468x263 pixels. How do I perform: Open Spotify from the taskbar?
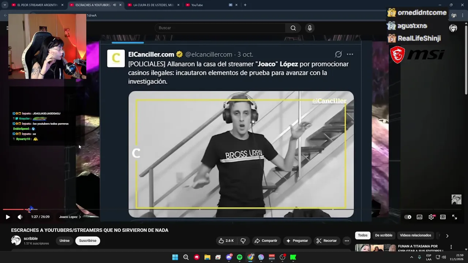pos(239,257)
